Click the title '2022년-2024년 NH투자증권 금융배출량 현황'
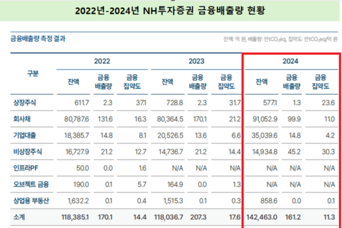342x228 pixels. (x=170, y=11)
